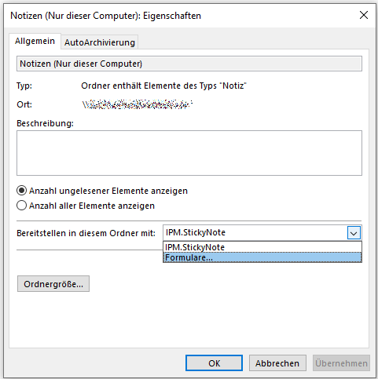
Task: Click the blurred Ort path text
Action: pyautogui.click(x=138, y=104)
